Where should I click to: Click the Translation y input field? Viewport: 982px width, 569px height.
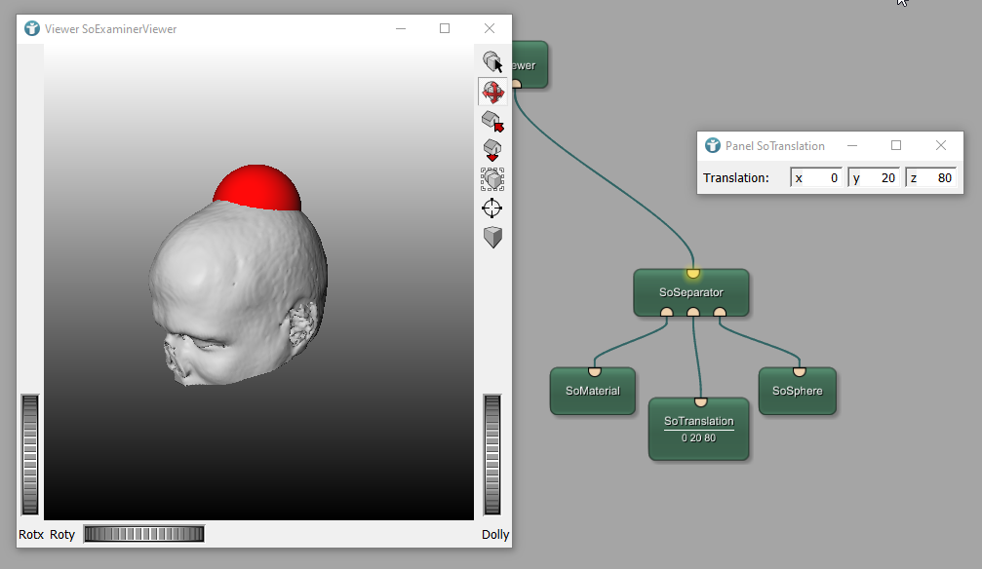tap(875, 178)
